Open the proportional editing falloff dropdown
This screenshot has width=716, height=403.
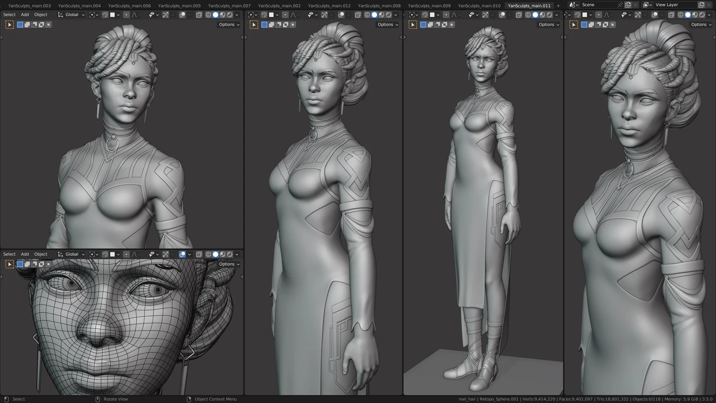pos(139,14)
